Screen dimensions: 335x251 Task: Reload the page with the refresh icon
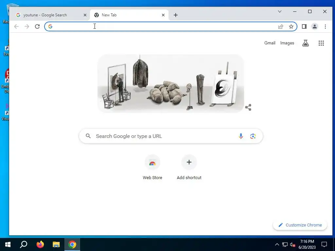[x=37, y=26]
